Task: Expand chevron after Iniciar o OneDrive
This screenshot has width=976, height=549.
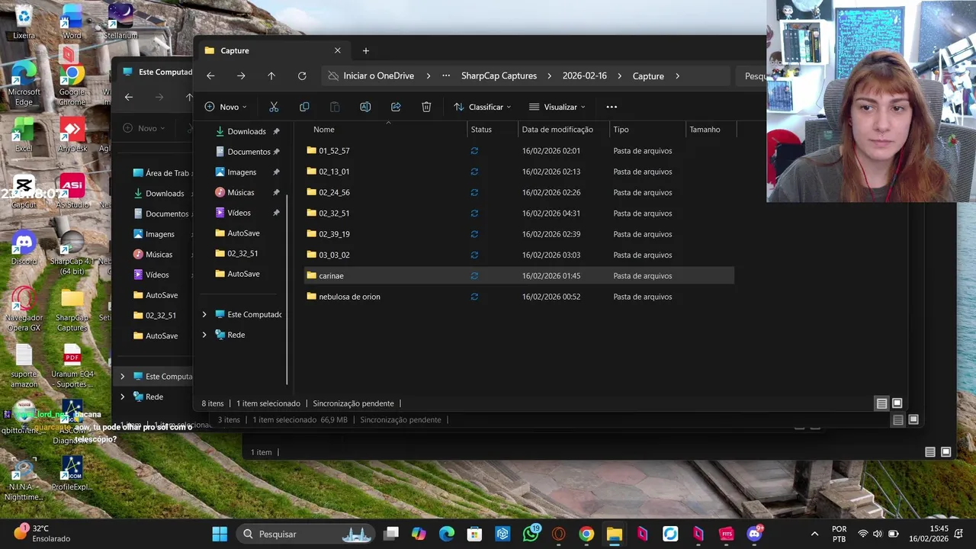Action: point(429,76)
